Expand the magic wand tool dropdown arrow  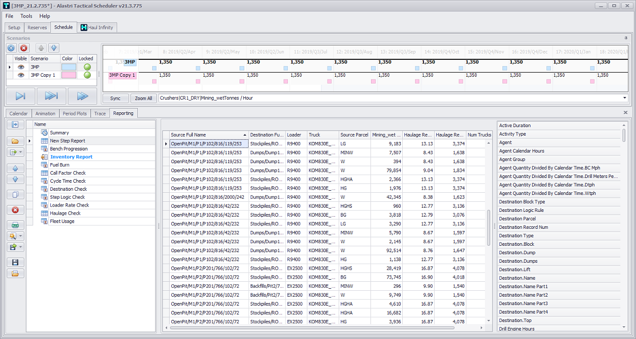[x=21, y=236]
